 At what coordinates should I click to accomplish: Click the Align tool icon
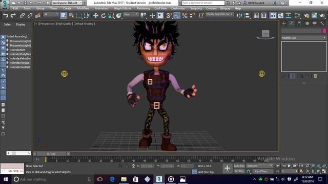pos(247,15)
